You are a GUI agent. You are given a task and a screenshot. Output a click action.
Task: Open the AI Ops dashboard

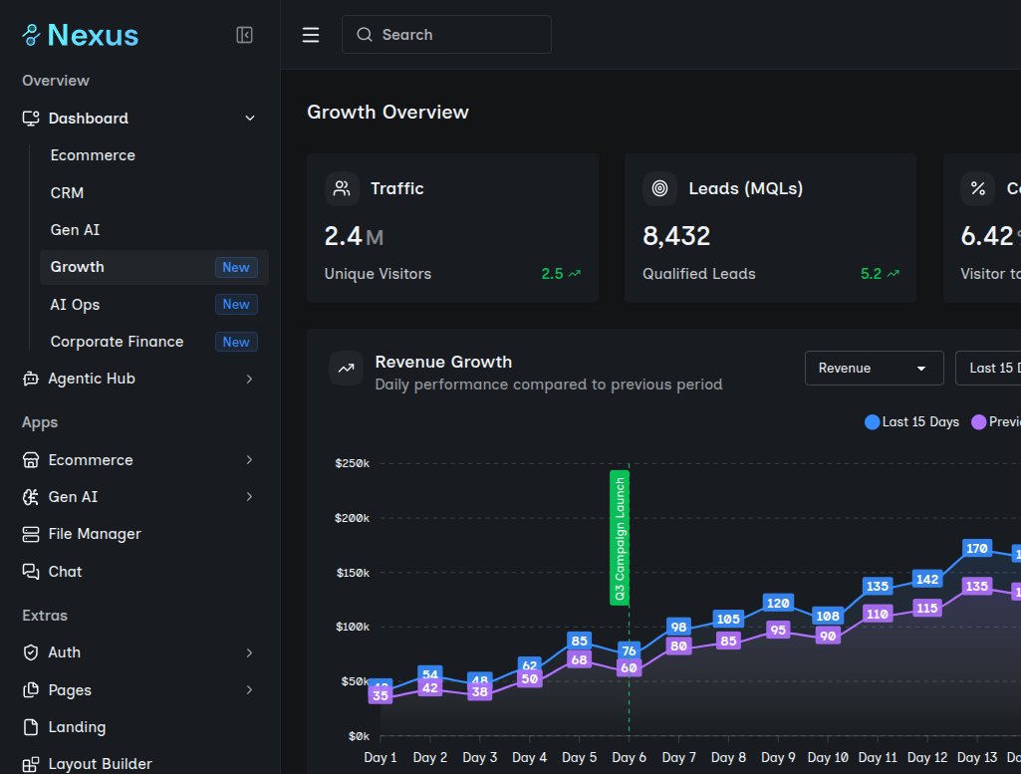(154, 305)
